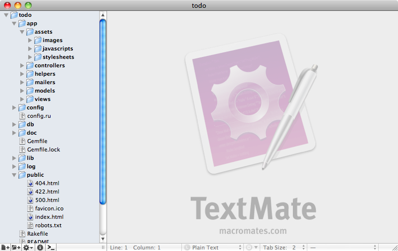Click the config.ru document icon
This screenshot has width=398, height=251.
click(x=22, y=116)
